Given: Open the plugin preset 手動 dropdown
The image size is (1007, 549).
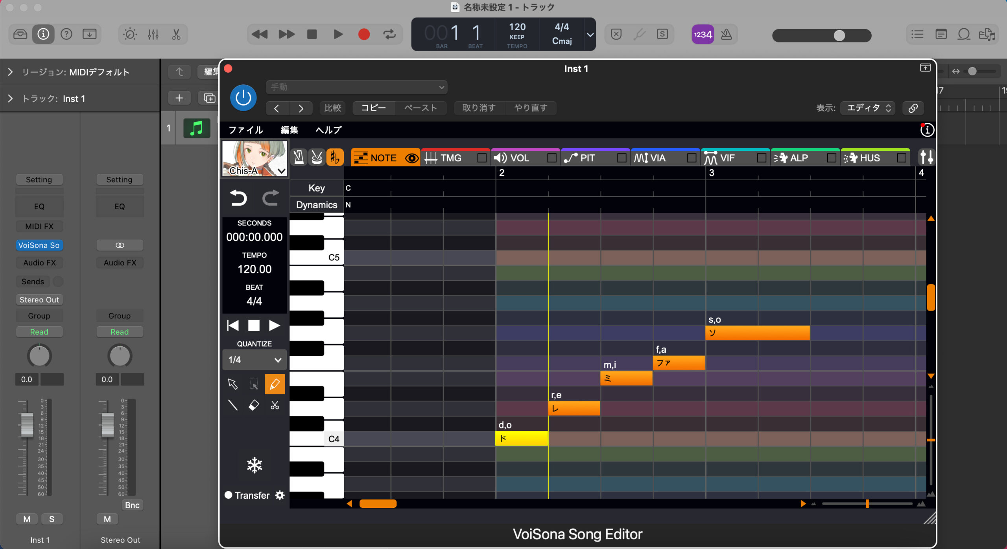Looking at the screenshot, I should (x=356, y=87).
